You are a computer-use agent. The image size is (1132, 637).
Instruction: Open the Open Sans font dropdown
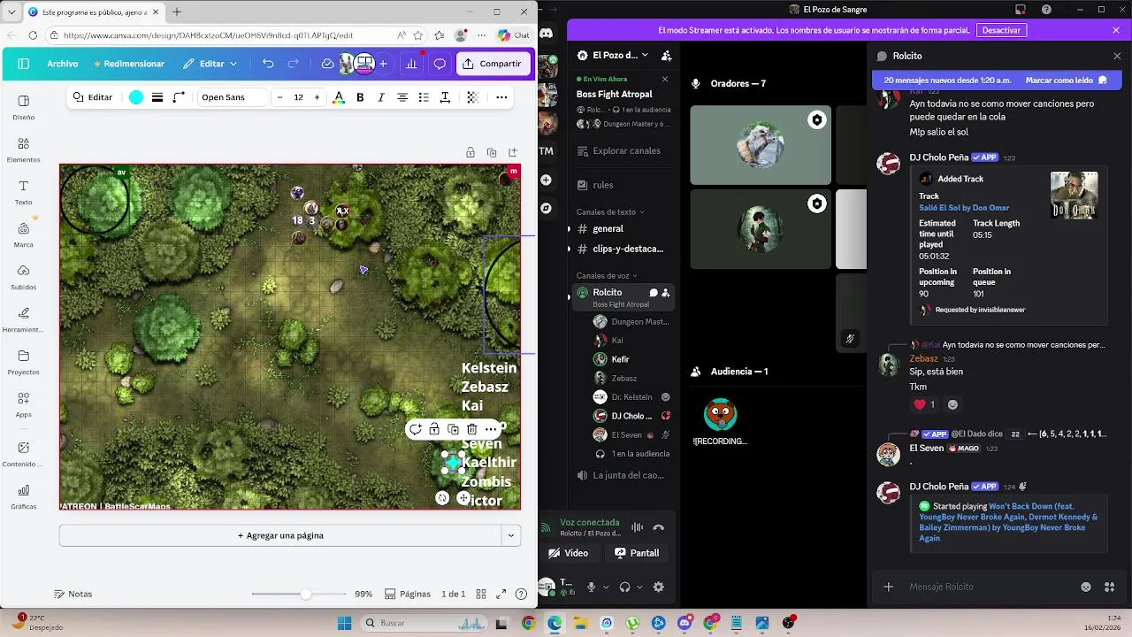tap(232, 97)
